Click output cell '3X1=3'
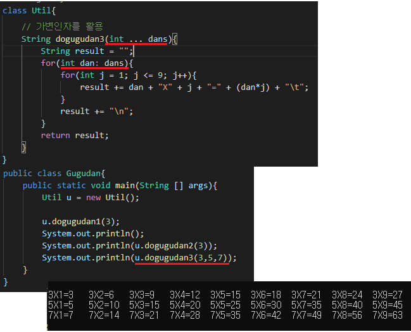 pyautogui.click(x=61, y=295)
